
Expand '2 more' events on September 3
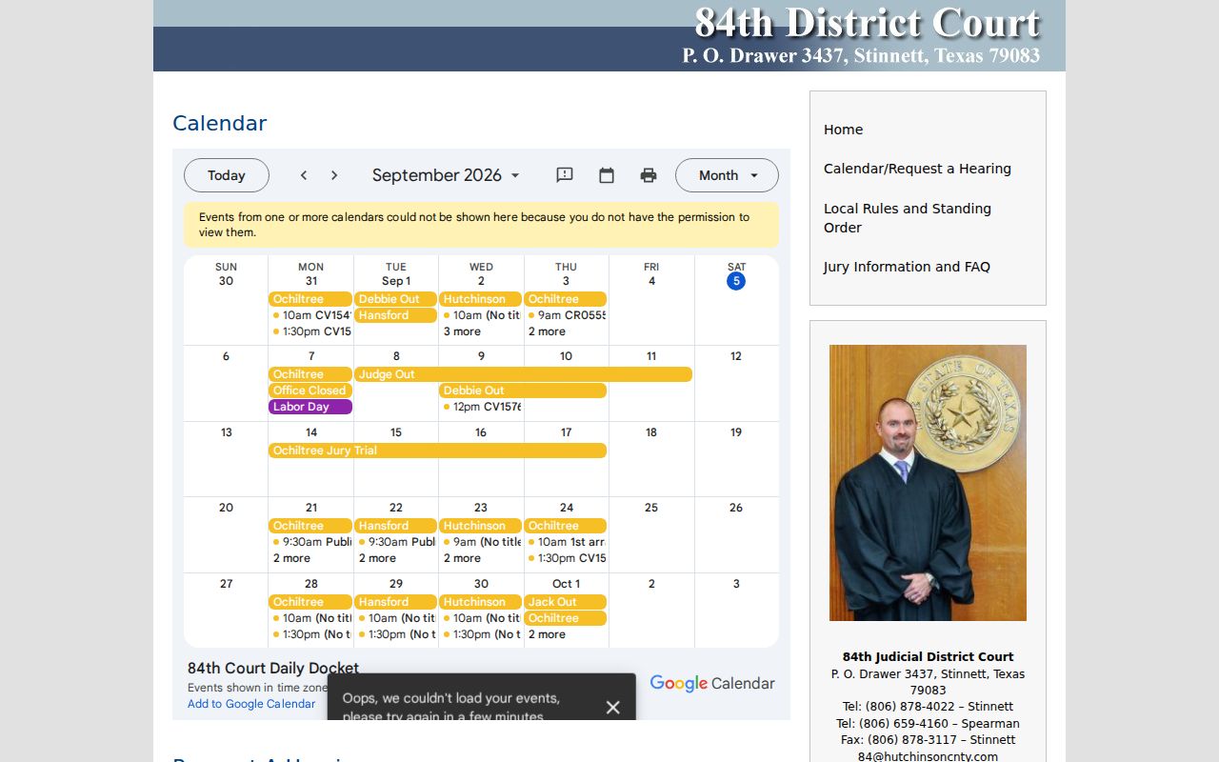pos(547,331)
